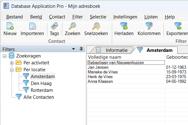Click the Exporteren toolbar icon

177,26
